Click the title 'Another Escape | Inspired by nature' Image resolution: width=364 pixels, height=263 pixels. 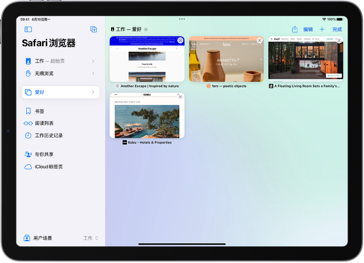pos(150,86)
